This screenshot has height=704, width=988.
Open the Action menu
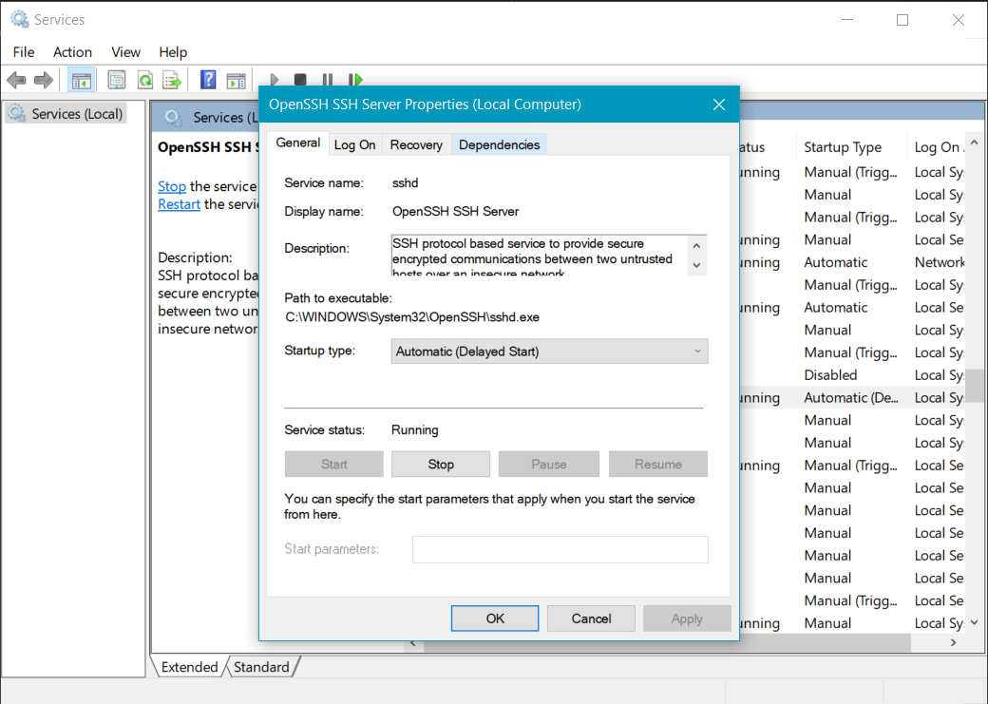click(x=72, y=52)
